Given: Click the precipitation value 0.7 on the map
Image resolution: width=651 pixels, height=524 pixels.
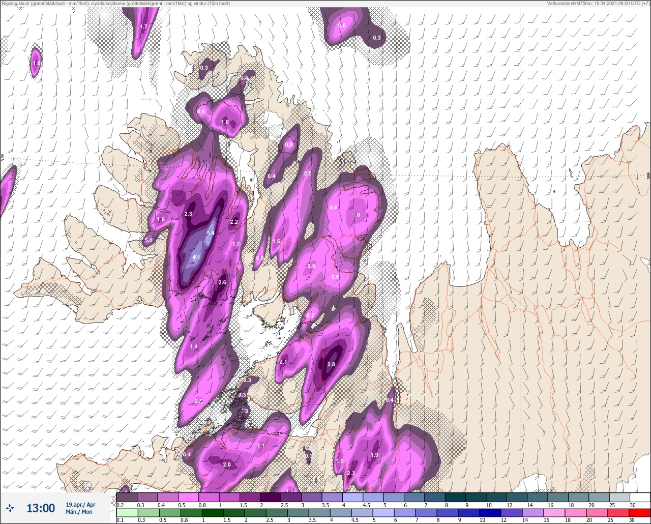Looking at the screenshot, I should 310,316.
